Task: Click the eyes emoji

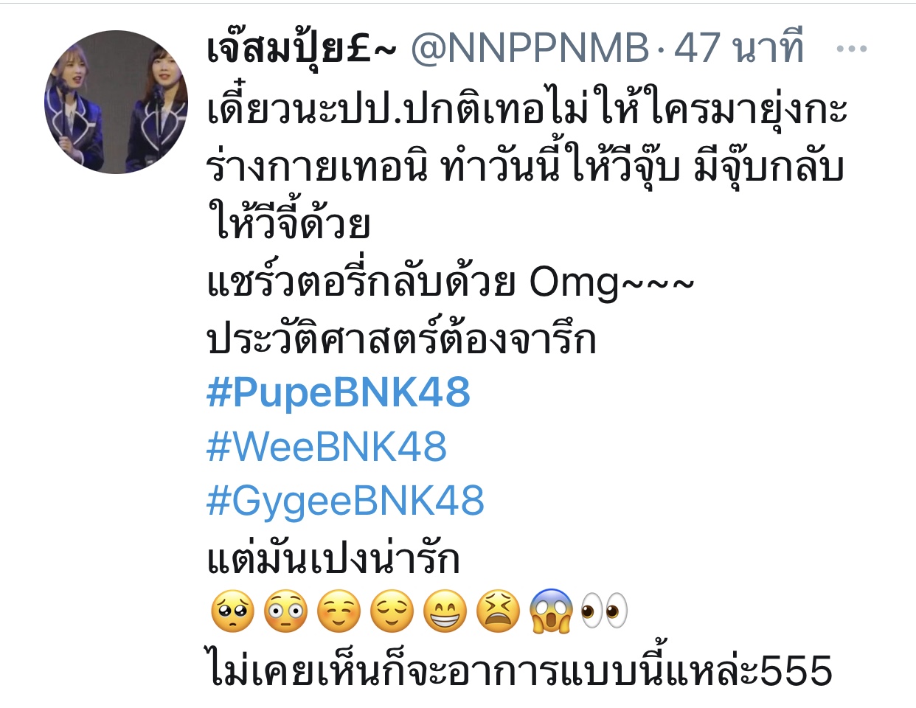Action: (x=605, y=612)
